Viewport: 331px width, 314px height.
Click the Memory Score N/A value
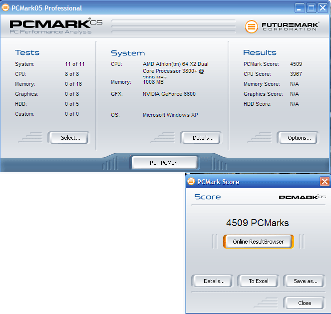(295, 84)
